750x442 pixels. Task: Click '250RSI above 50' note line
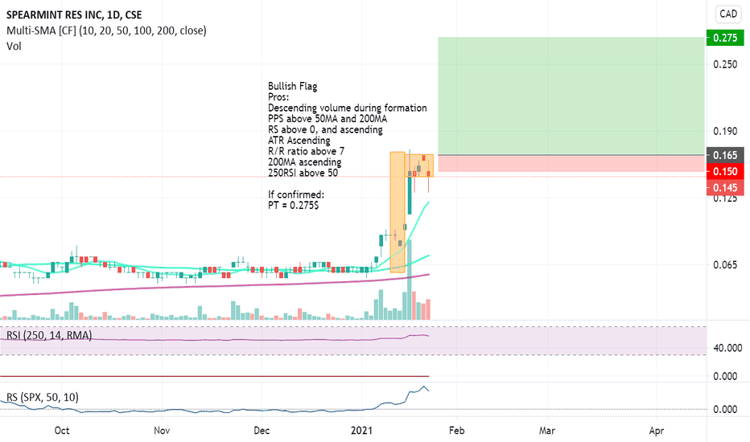303,173
